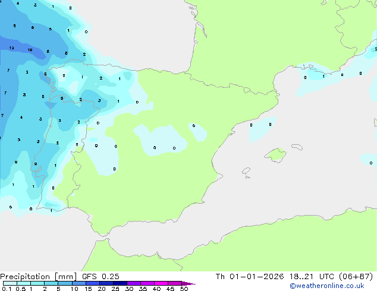Click the '20' legend scale label
The height and width of the screenshot is (291, 377).
point(102,289)
